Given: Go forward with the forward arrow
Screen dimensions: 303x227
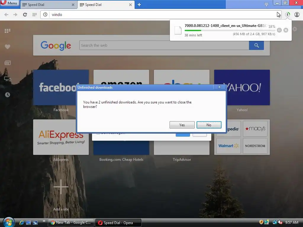Looking at the screenshot, I should pyautogui.click(x=15, y=15).
